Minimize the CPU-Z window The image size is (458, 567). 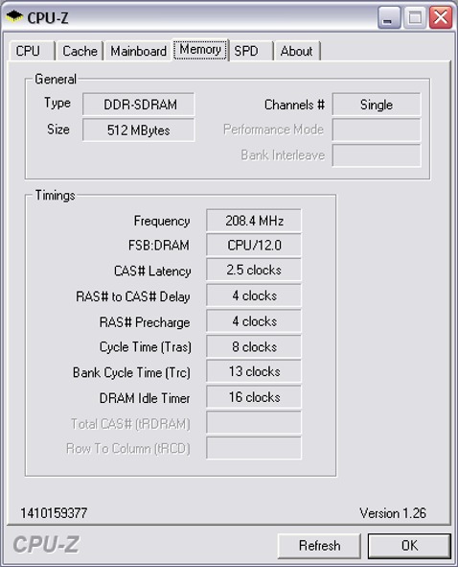point(389,17)
